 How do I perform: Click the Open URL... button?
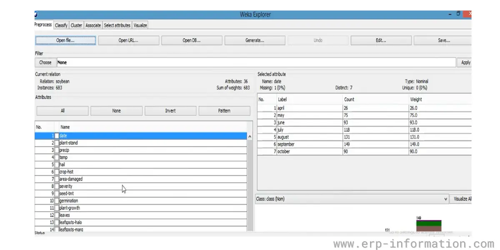pos(128,40)
